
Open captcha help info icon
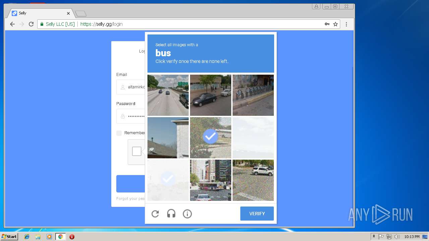point(187,214)
